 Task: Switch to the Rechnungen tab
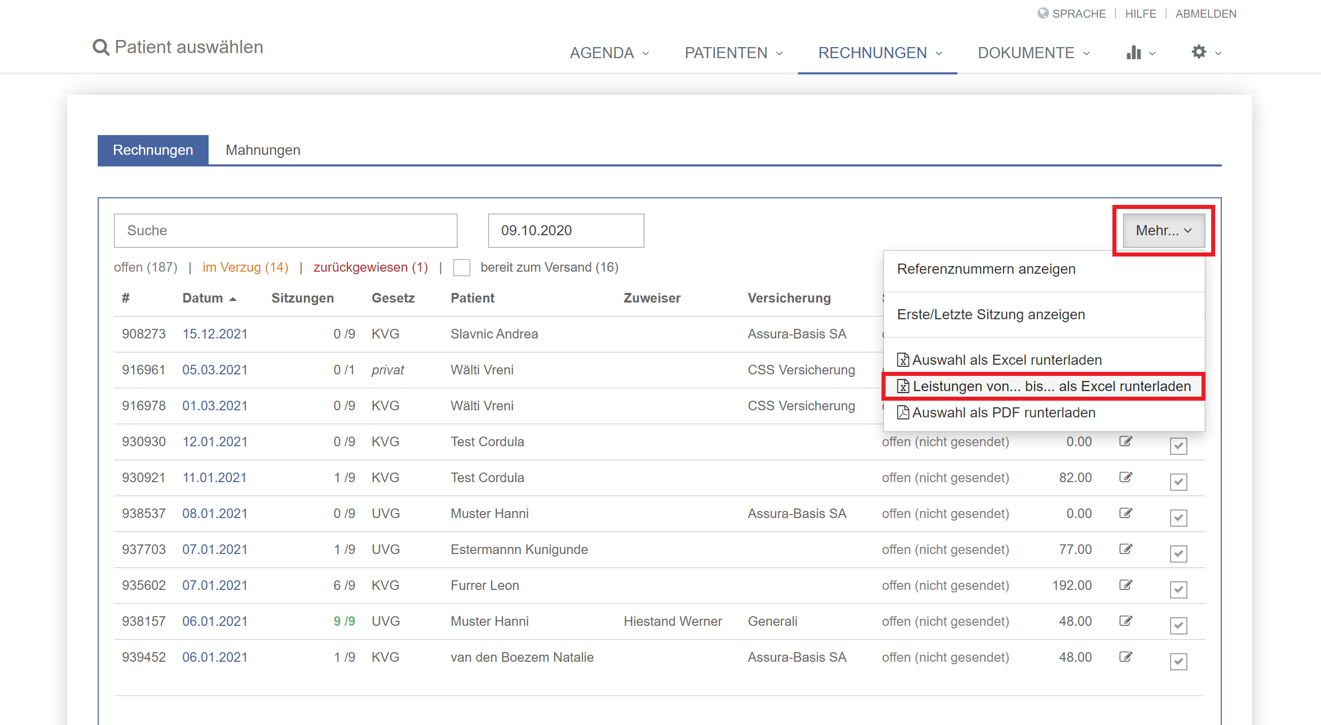click(153, 150)
